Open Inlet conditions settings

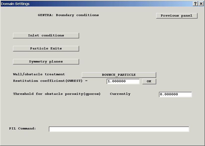click(x=46, y=35)
